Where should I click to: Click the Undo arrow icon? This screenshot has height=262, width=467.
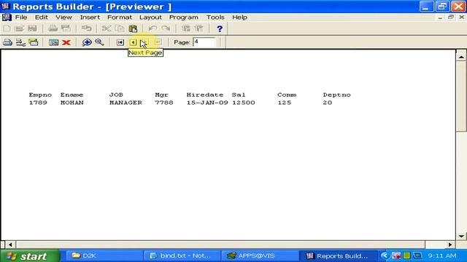(153, 28)
